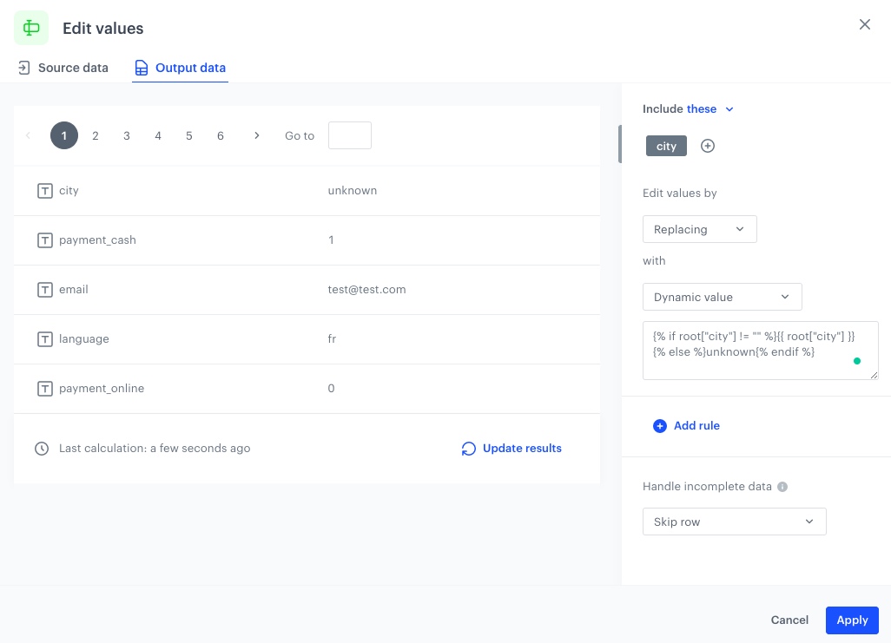Screen dimensions: 891x643
Task: Open the Replacing dropdown
Action: 699,229
